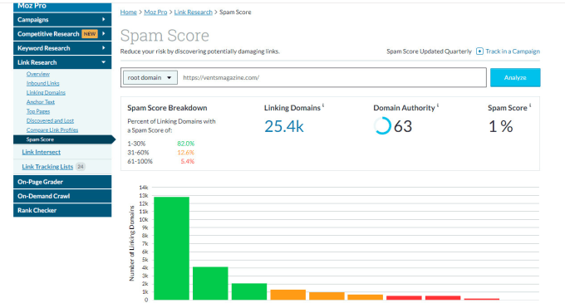Open Anchor Text page
565x303 pixels.
[41, 102]
